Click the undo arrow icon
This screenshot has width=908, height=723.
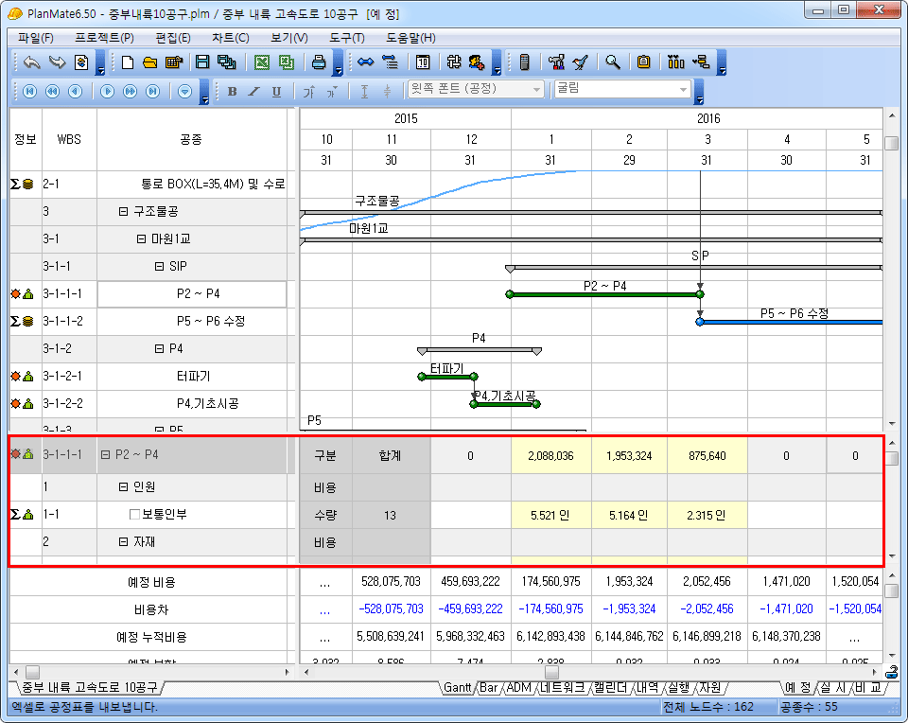pos(32,63)
